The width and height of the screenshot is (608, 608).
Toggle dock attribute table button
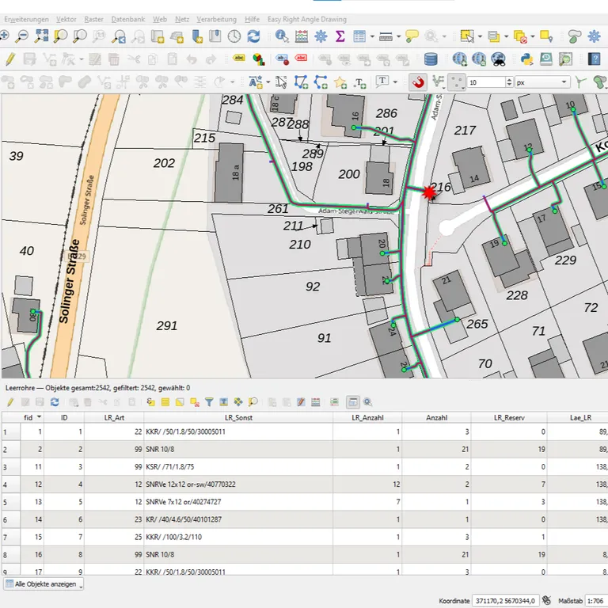(352, 402)
